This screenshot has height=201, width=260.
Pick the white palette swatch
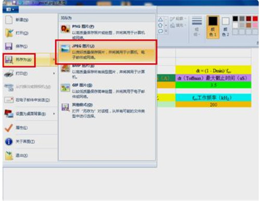[x=235, y=25]
